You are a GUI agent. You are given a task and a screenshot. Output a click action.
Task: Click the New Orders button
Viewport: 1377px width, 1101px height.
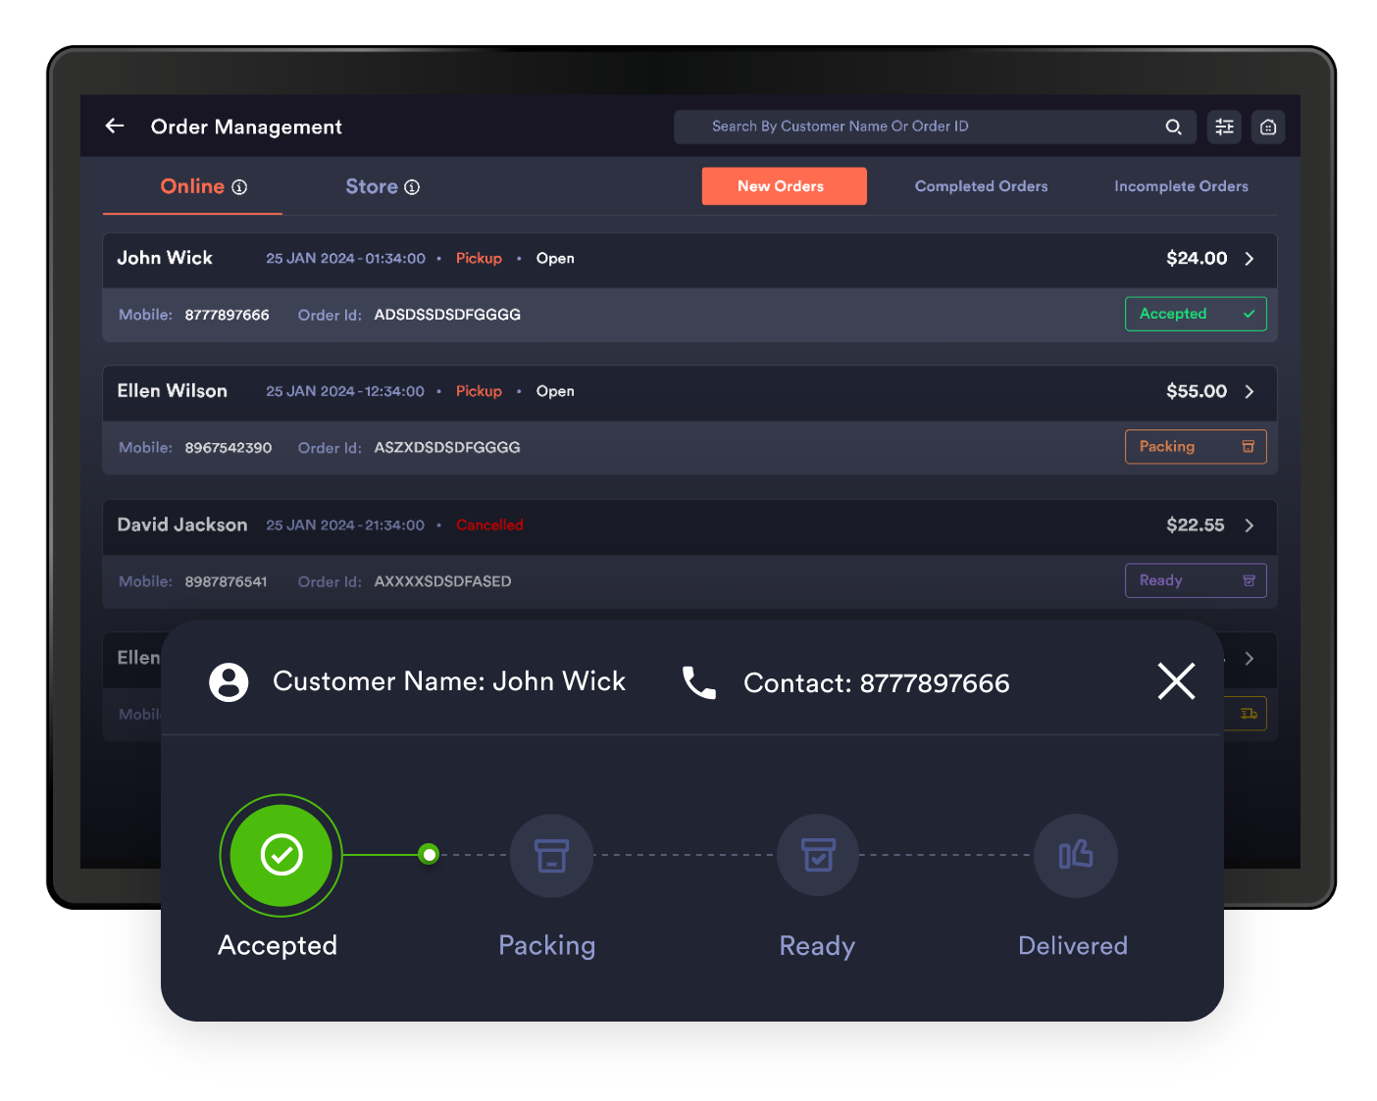coord(784,186)
